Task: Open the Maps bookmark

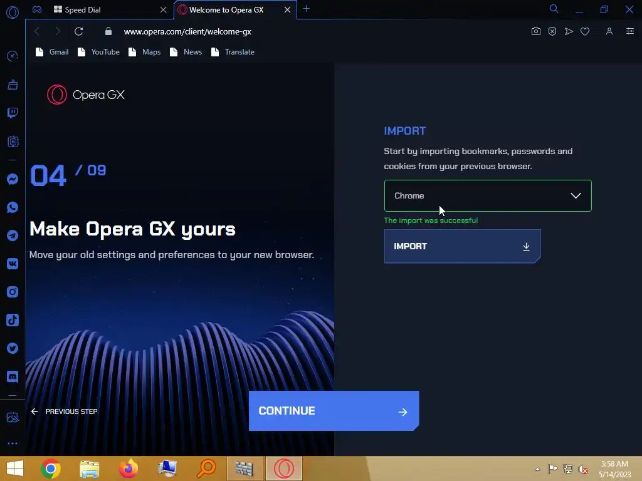Action: click(x=145, y=52)
